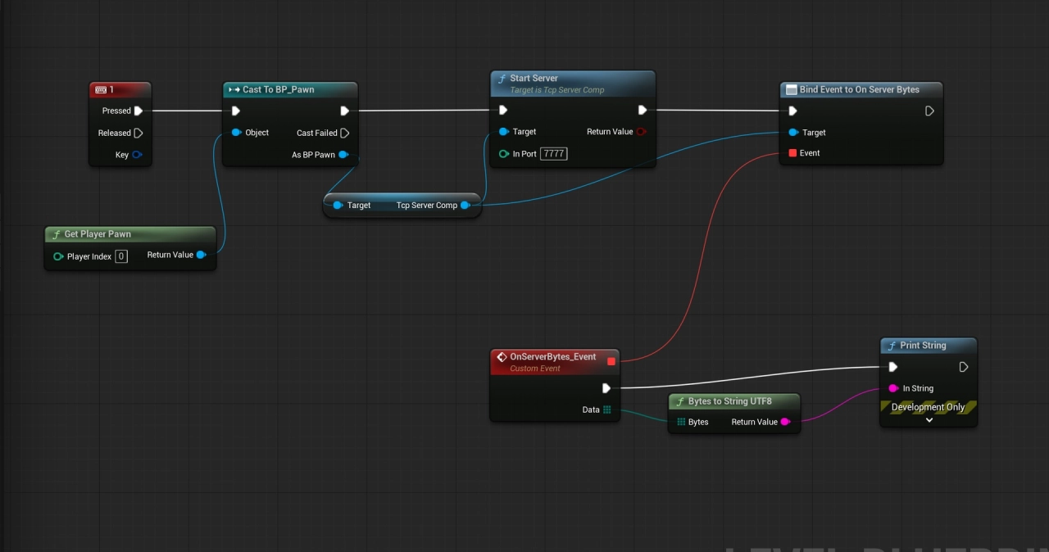Edit the Player Index value field
Viewport: 1049px width, 552px height.
[x=121, y=256]
